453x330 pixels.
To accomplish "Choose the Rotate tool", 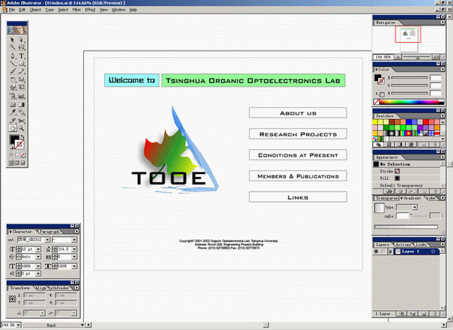I will 13,81.
